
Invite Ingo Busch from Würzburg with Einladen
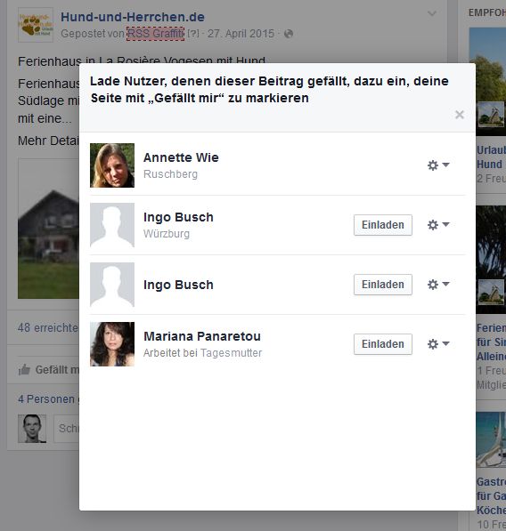(x=383, y=225)
